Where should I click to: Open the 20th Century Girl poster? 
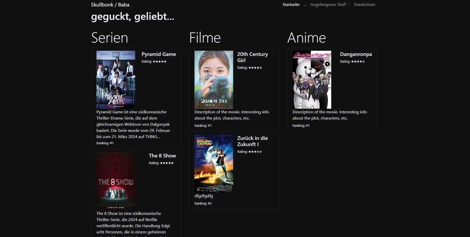[x=214, y=80]
